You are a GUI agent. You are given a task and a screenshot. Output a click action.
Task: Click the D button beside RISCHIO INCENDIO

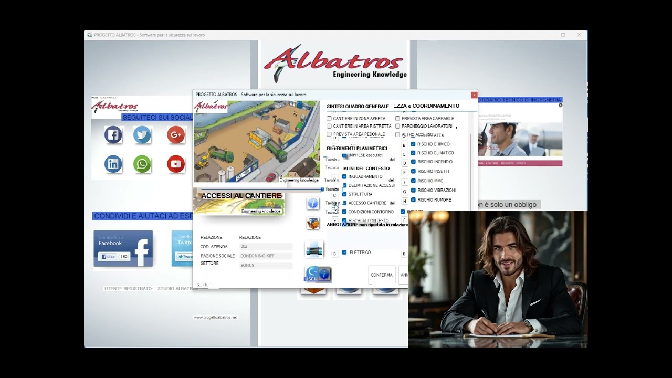404,163
